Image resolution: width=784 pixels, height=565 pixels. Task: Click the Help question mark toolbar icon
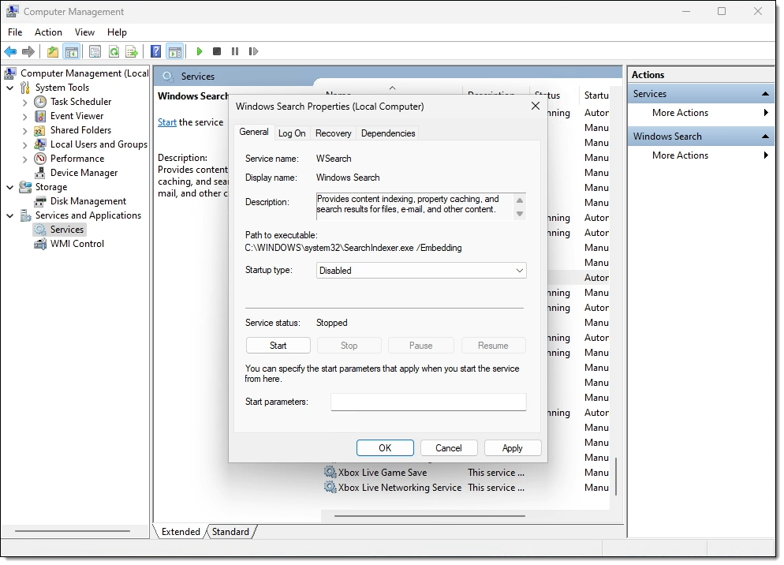coord(156,51)
